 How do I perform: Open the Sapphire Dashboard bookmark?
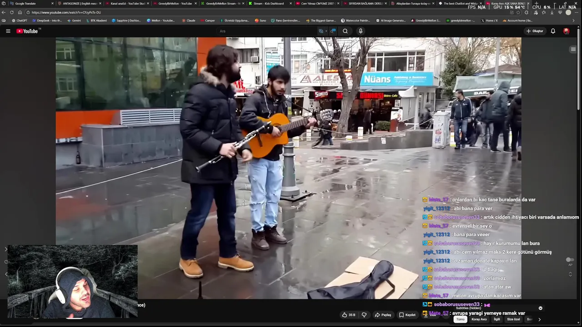pyautogui.click(x=126, y=20)
